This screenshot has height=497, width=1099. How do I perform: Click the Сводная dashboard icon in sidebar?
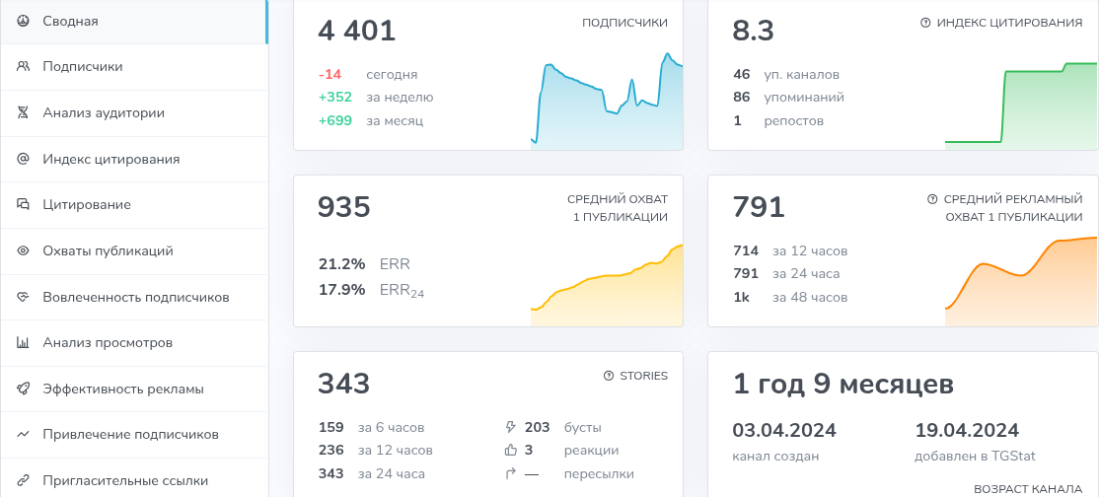23,21
